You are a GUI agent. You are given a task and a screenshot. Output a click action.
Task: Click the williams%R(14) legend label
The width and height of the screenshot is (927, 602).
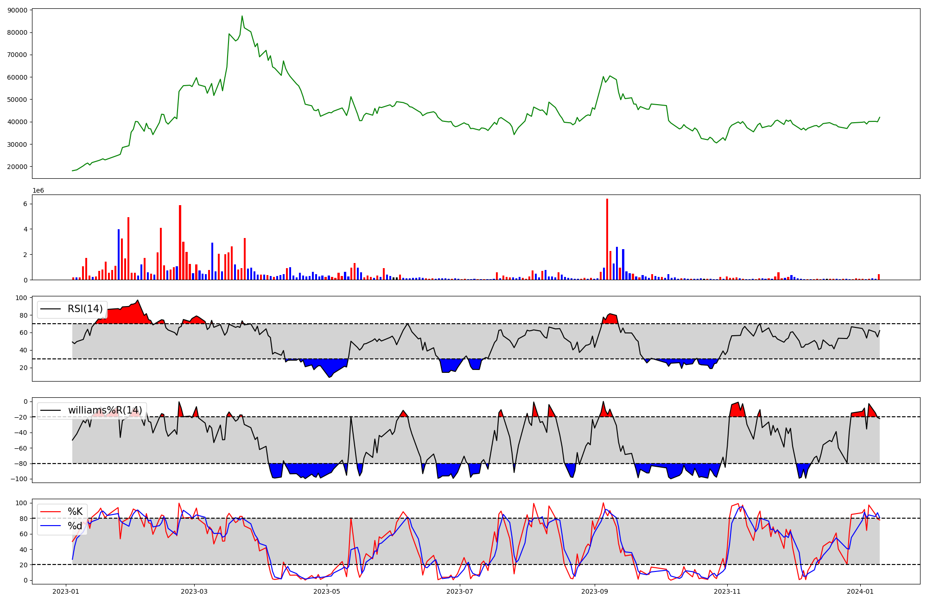(x=105, y=410)
